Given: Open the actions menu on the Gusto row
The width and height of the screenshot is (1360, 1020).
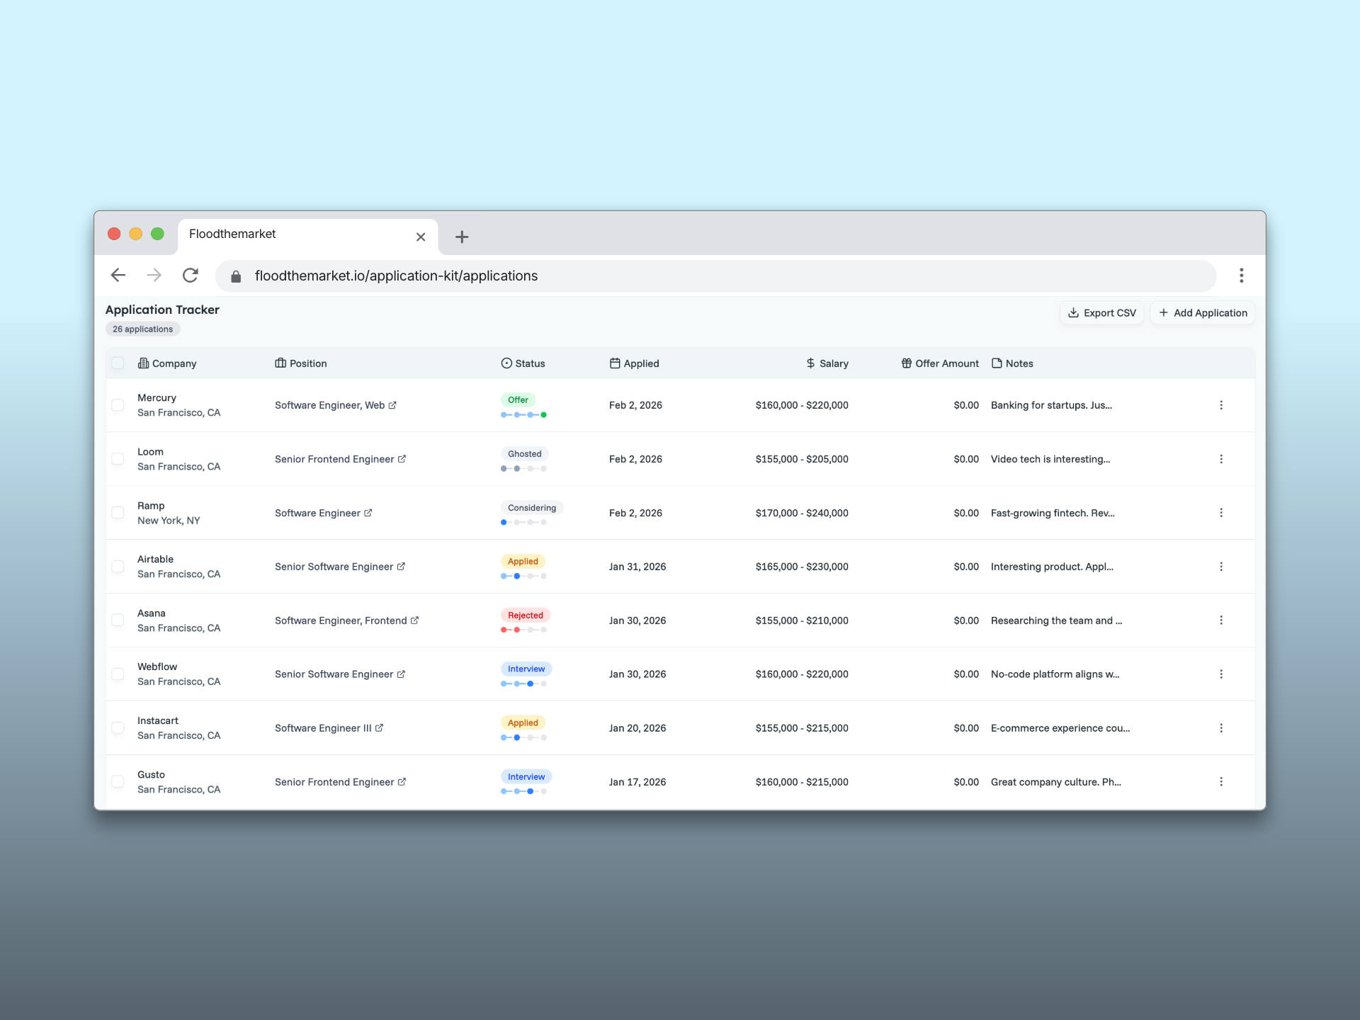Looking at the screenshot, I should 1221,782.
